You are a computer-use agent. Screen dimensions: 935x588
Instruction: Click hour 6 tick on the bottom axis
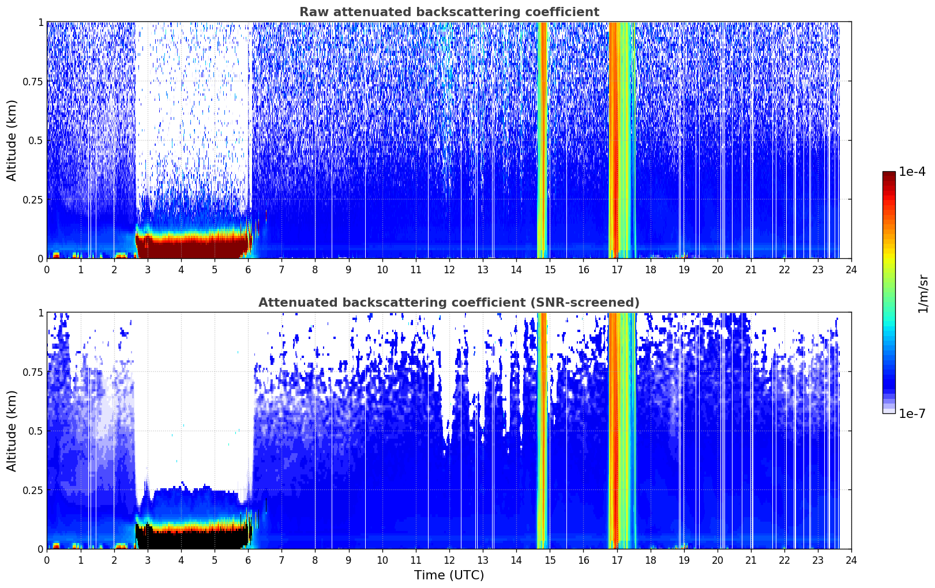[248, 560]
